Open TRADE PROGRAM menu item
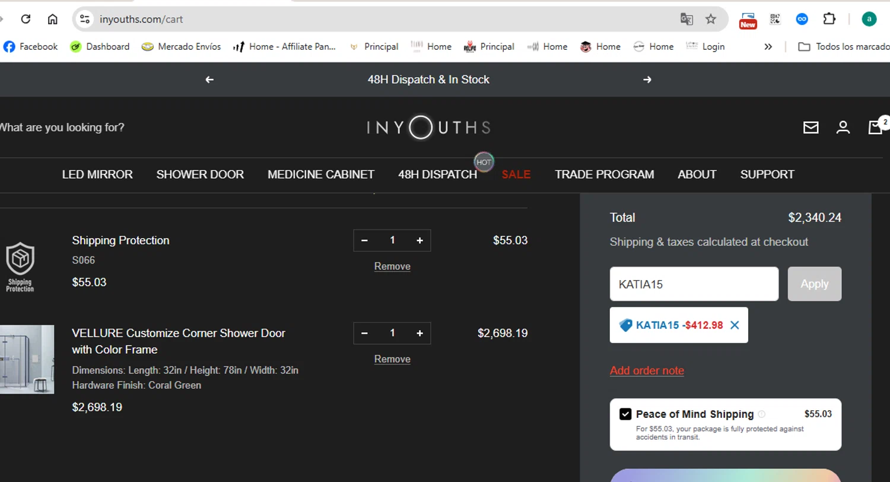The height and width of the screenshot is (482, 890). pyautogui.click(x=605, y=175)
